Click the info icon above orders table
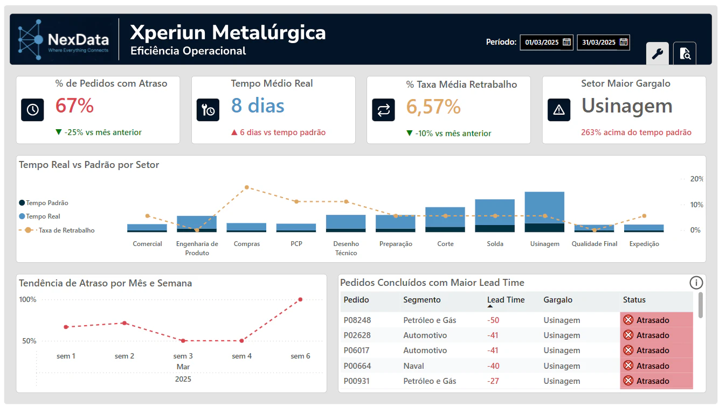The height and width of the screenshot is (407, 719). (696, 283)
